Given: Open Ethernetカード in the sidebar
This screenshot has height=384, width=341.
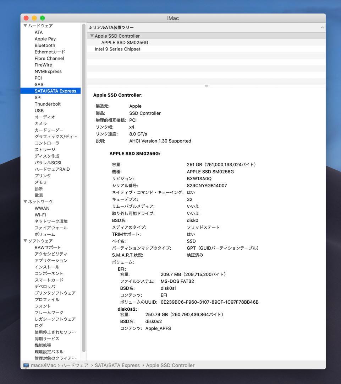Looking at the screenshot, I should tap(50, 52).
